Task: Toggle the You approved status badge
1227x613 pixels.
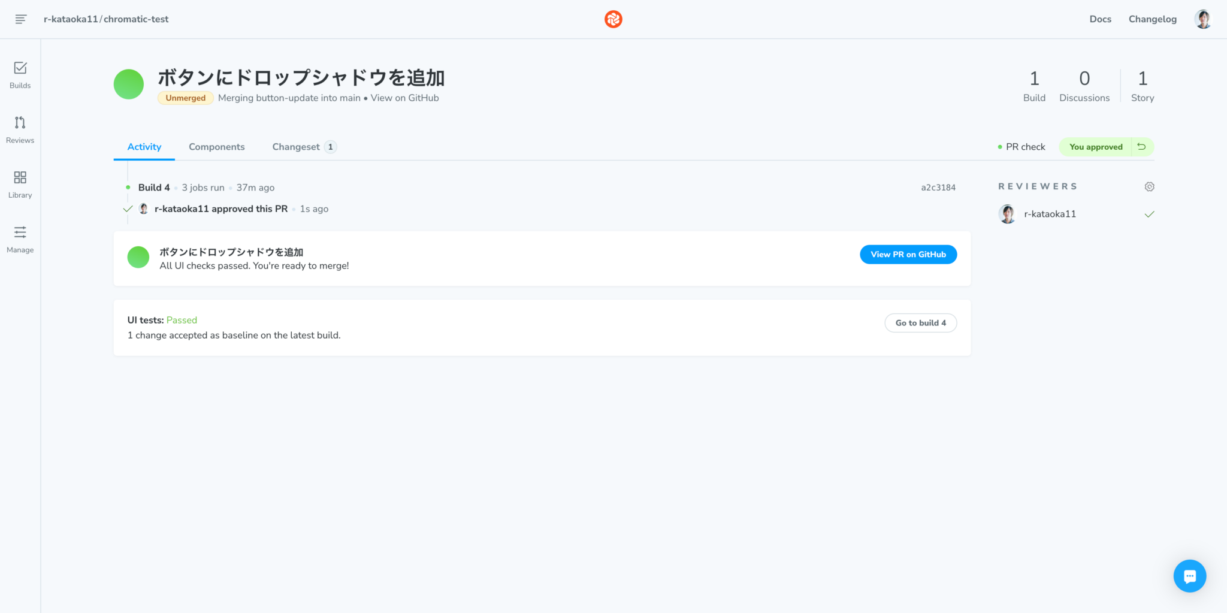Action: point(1095,146)
